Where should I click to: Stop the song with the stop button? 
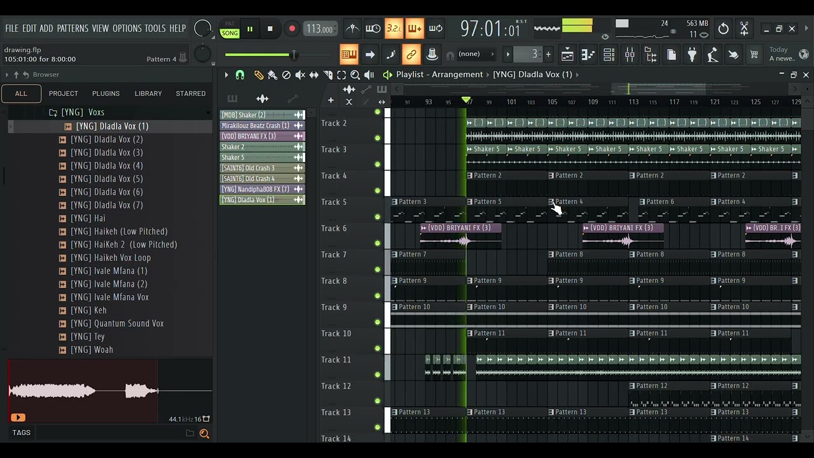point(270,29)
